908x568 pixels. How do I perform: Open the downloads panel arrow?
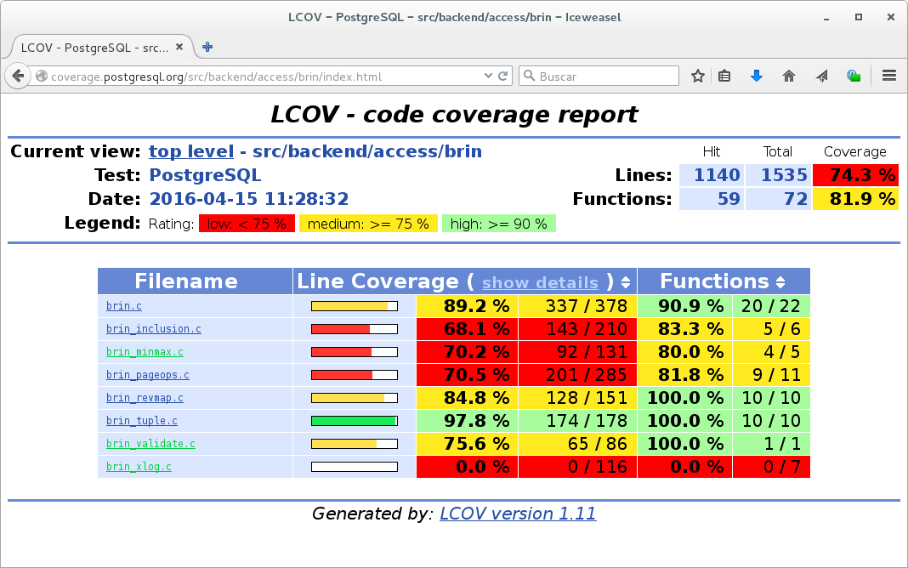[757, 76]
